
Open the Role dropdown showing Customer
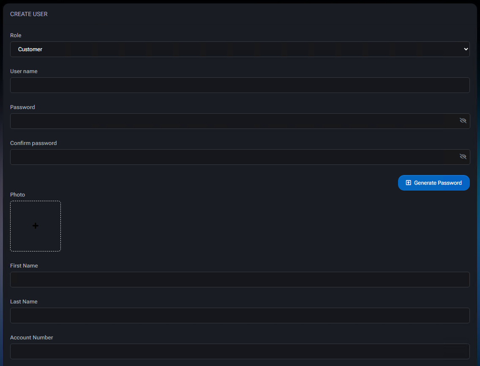(x=240, y=49)
